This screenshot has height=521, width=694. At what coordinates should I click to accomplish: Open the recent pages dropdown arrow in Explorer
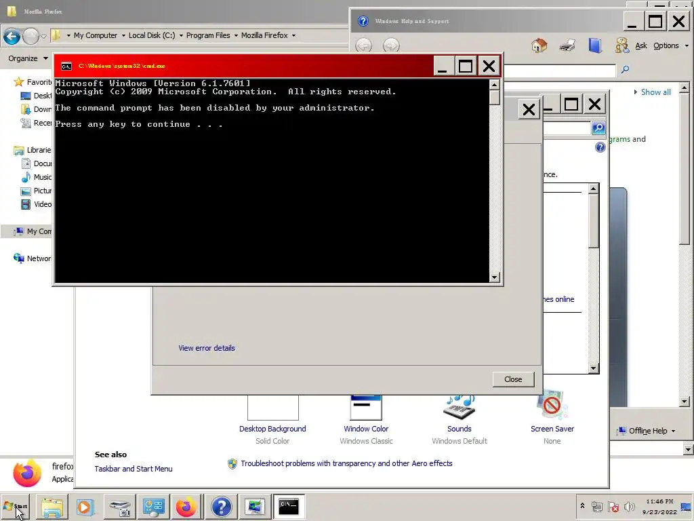(43, 37)
